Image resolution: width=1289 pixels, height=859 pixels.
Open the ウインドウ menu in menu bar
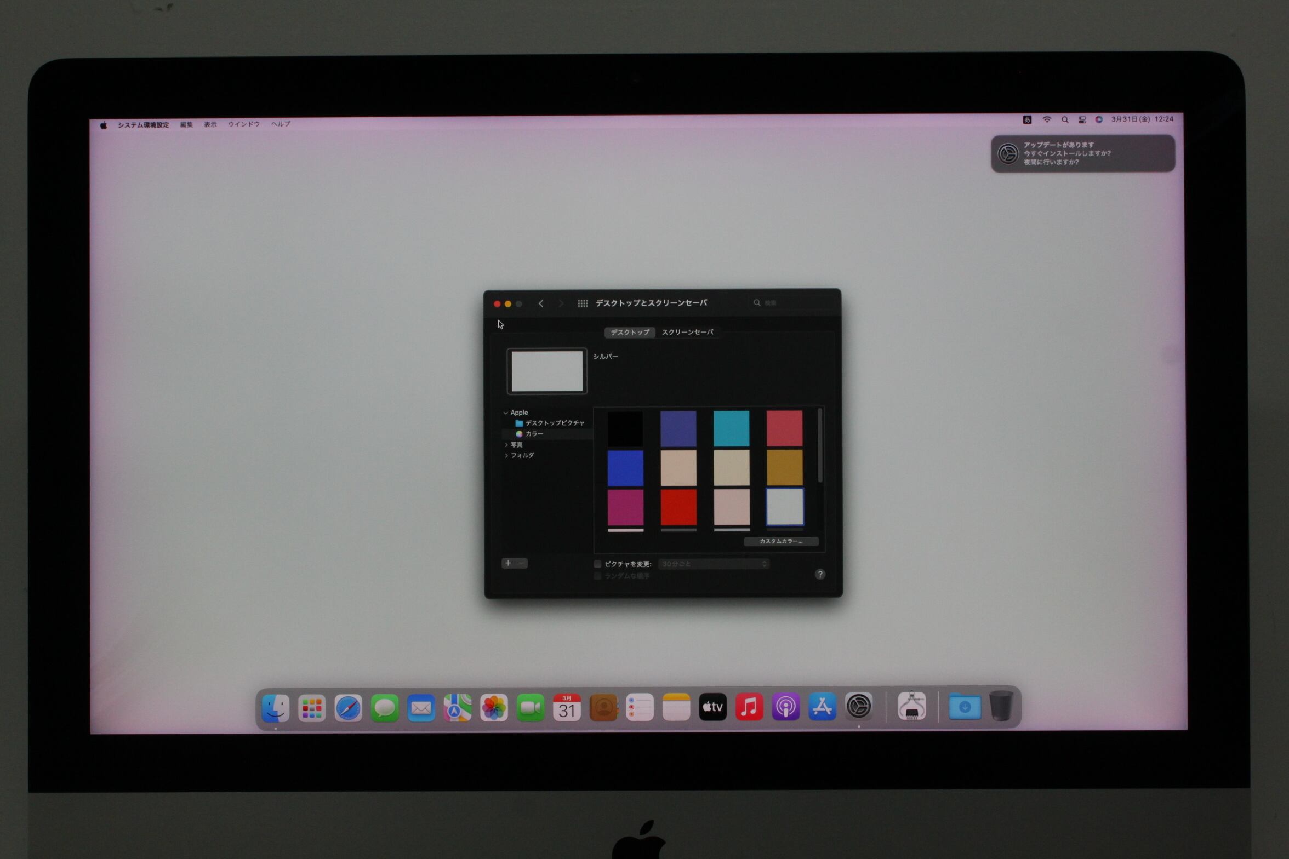[x=243, y=124]
